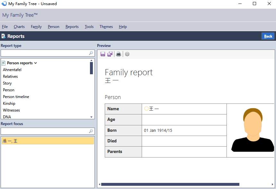
Task: Collapse the Person reports group
Action: tap(36, 63)
